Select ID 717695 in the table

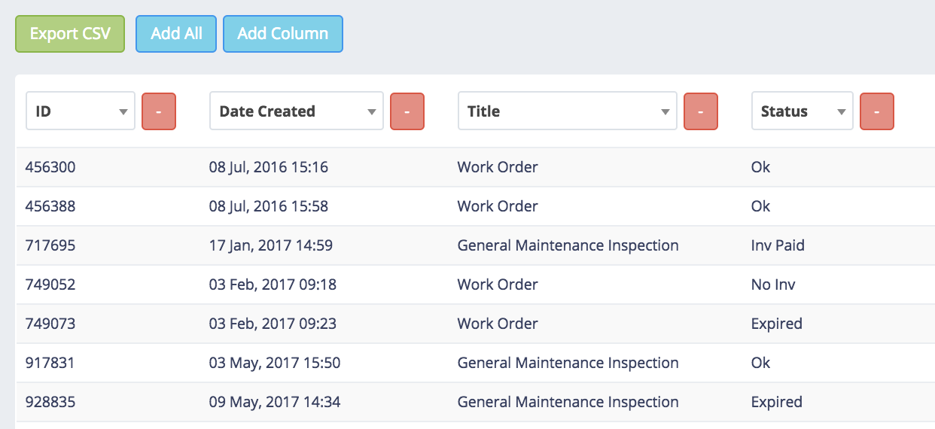(x=50, y=245)
